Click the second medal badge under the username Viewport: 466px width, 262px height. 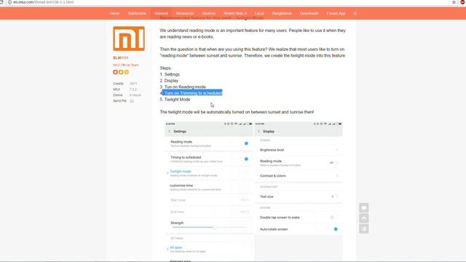[121, 72]
